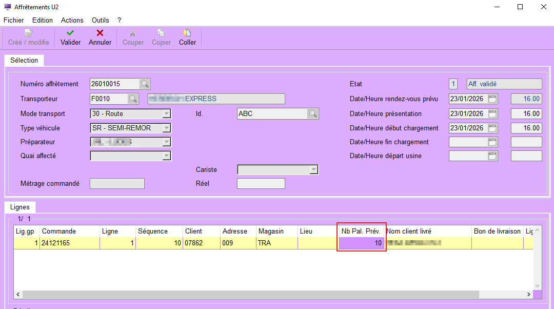Open Transporteur lookup magnifier icon

133,99
